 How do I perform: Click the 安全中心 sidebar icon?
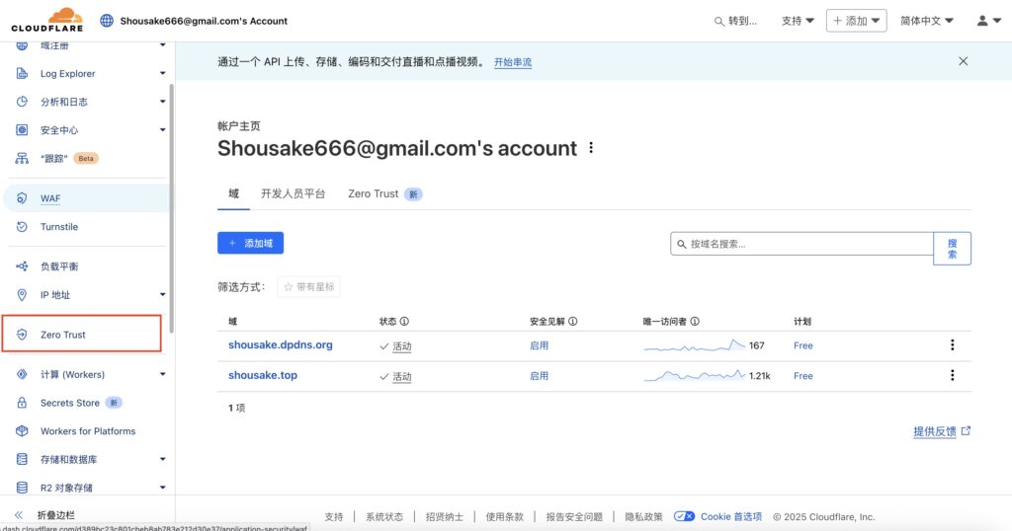[22, 130]
